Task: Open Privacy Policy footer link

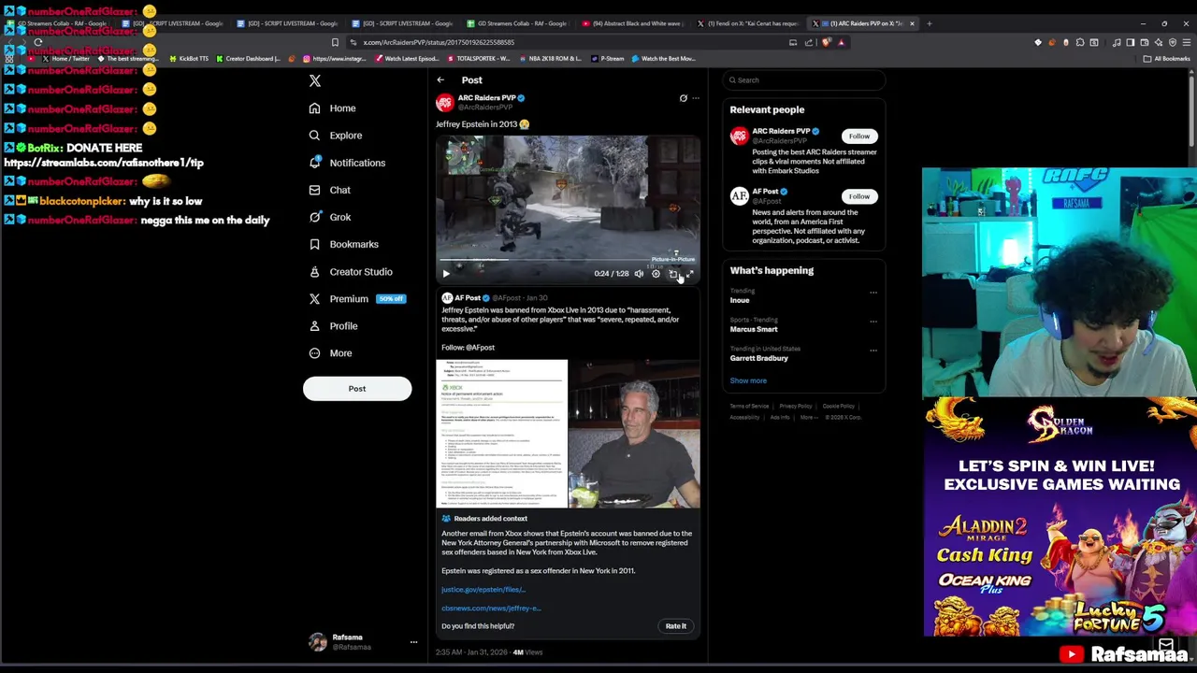Action: [x=796, y=407]
